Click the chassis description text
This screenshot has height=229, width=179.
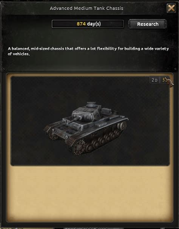88,51
